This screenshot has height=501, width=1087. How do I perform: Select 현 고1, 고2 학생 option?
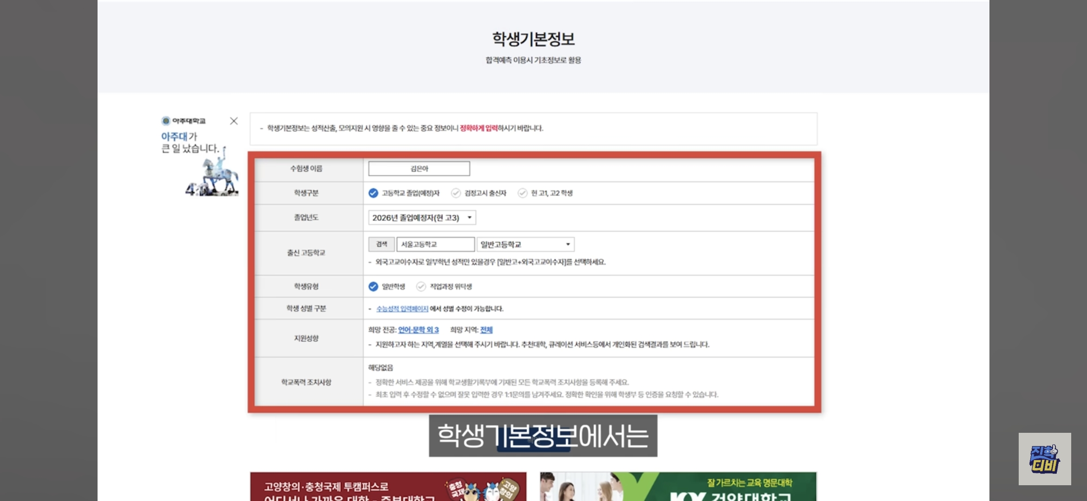point(523,193)
